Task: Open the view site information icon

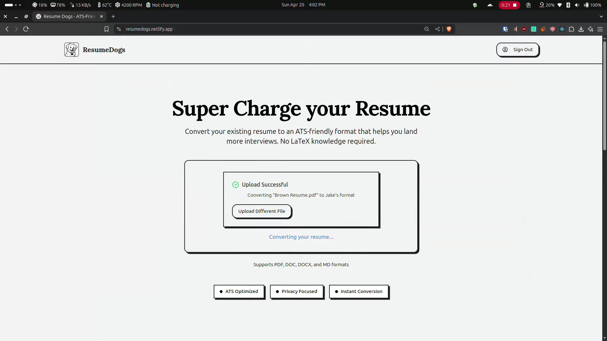Action: pyautogui.click(x=119, y=29)
